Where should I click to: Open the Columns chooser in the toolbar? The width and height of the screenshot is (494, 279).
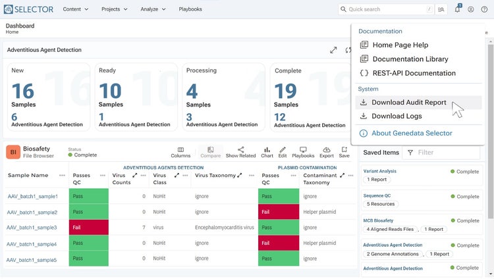(x=180, y=152)
